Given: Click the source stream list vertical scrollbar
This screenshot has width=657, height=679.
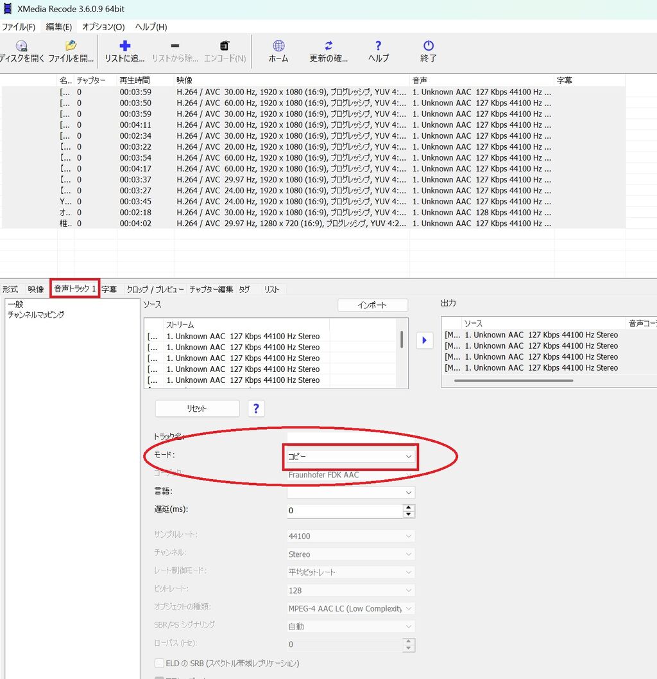Looking at the screenshot, I should [402, 339].
